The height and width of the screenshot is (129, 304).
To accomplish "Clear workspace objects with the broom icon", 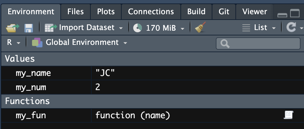I will pyautogui.click(x=200, y=28).
